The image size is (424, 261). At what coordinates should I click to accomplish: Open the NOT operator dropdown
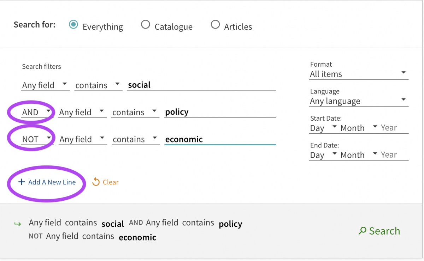pyautogui.click(x=37, y=139)
